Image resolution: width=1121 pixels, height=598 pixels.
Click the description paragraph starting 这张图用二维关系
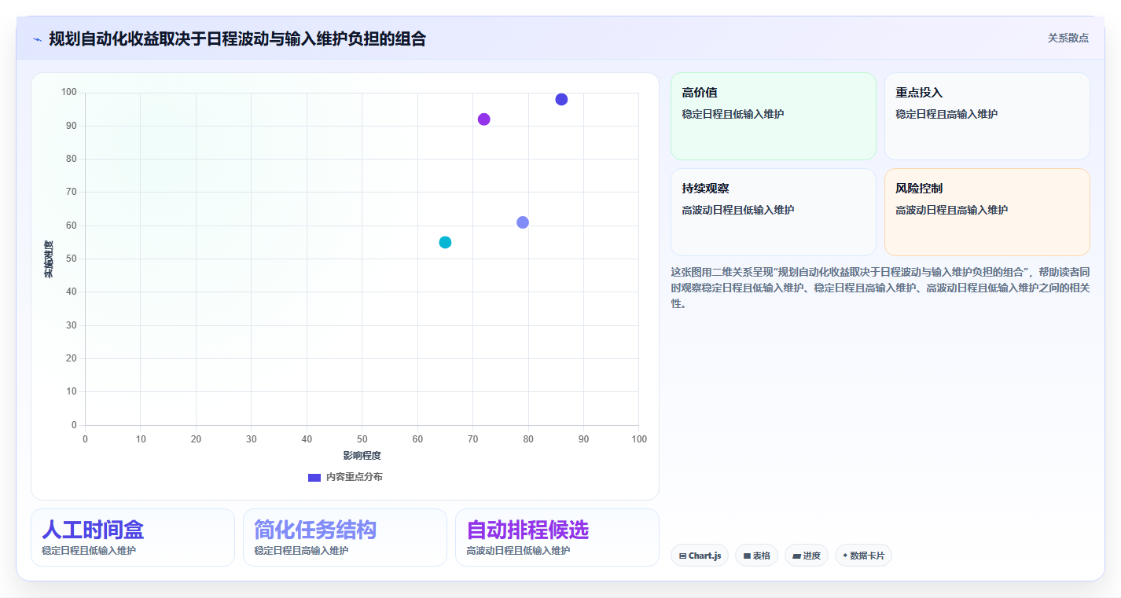(x=880, y=288)
